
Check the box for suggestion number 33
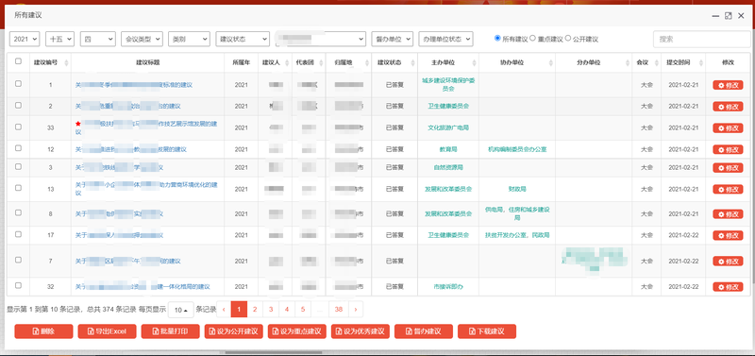point(18,127)
